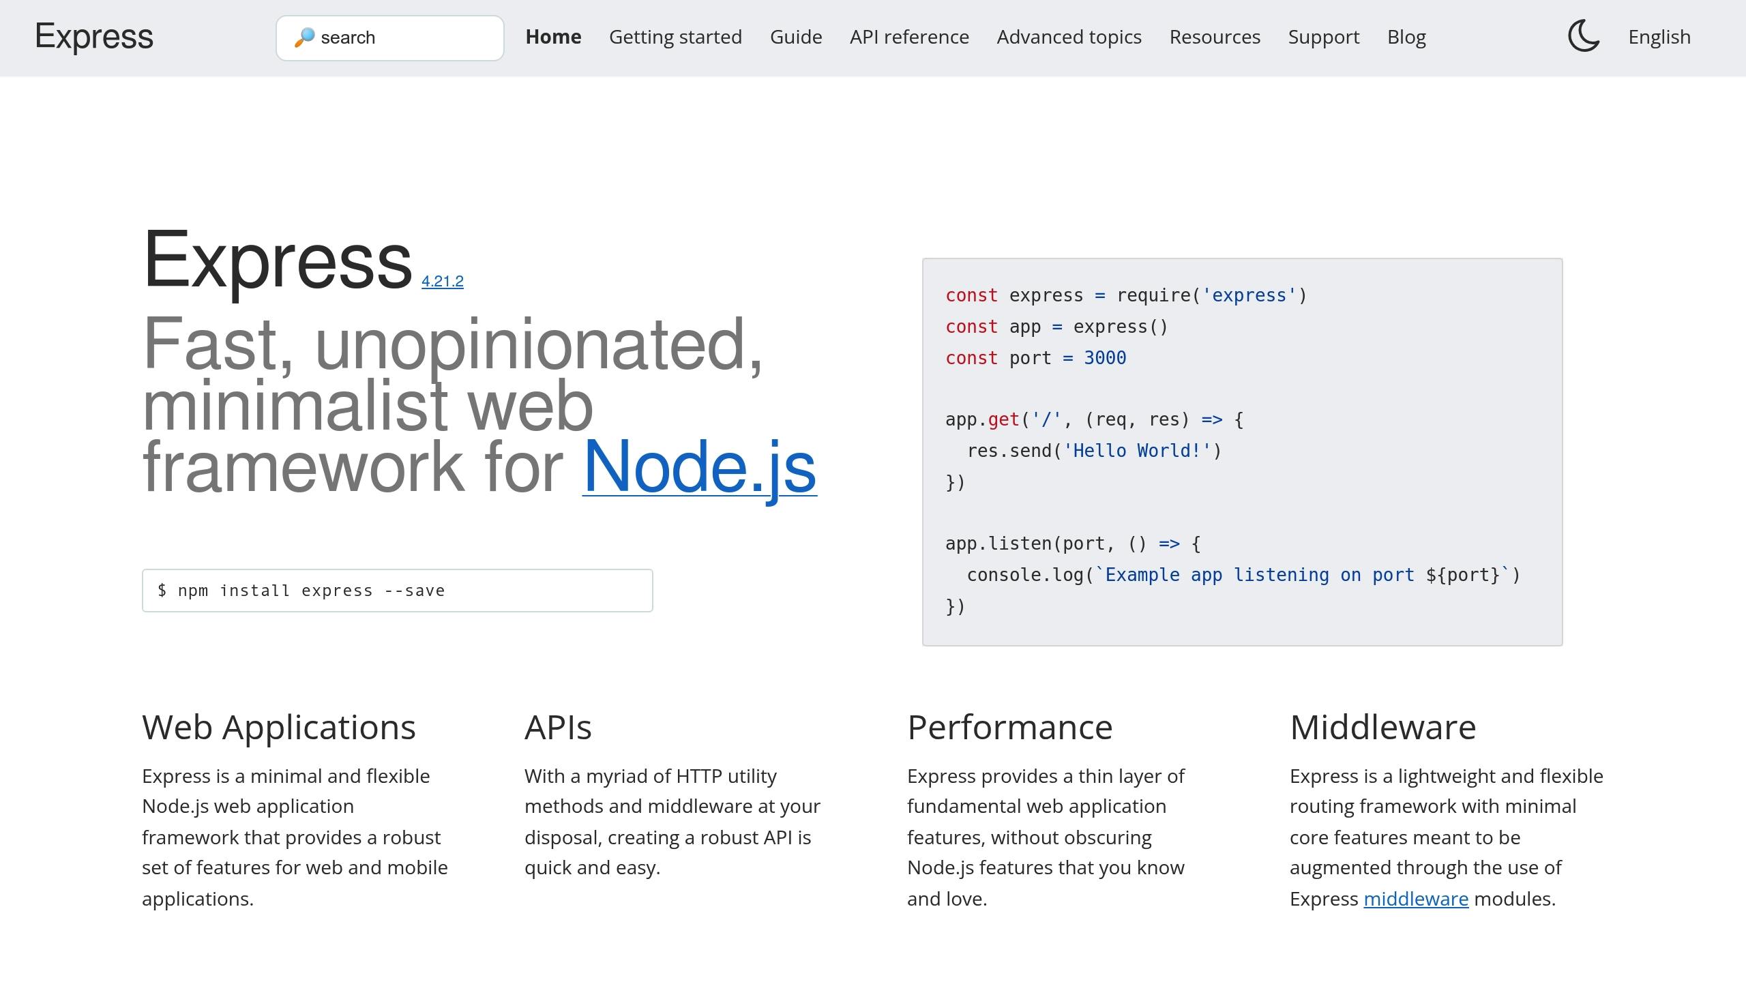The image size is (1746, 982).
Task: Click the APIs heading
Action: 558,727
